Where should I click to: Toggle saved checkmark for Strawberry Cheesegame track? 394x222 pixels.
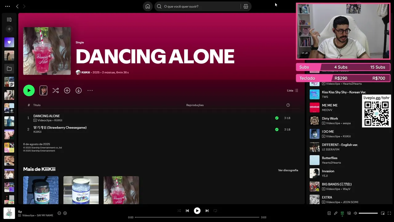277,129
